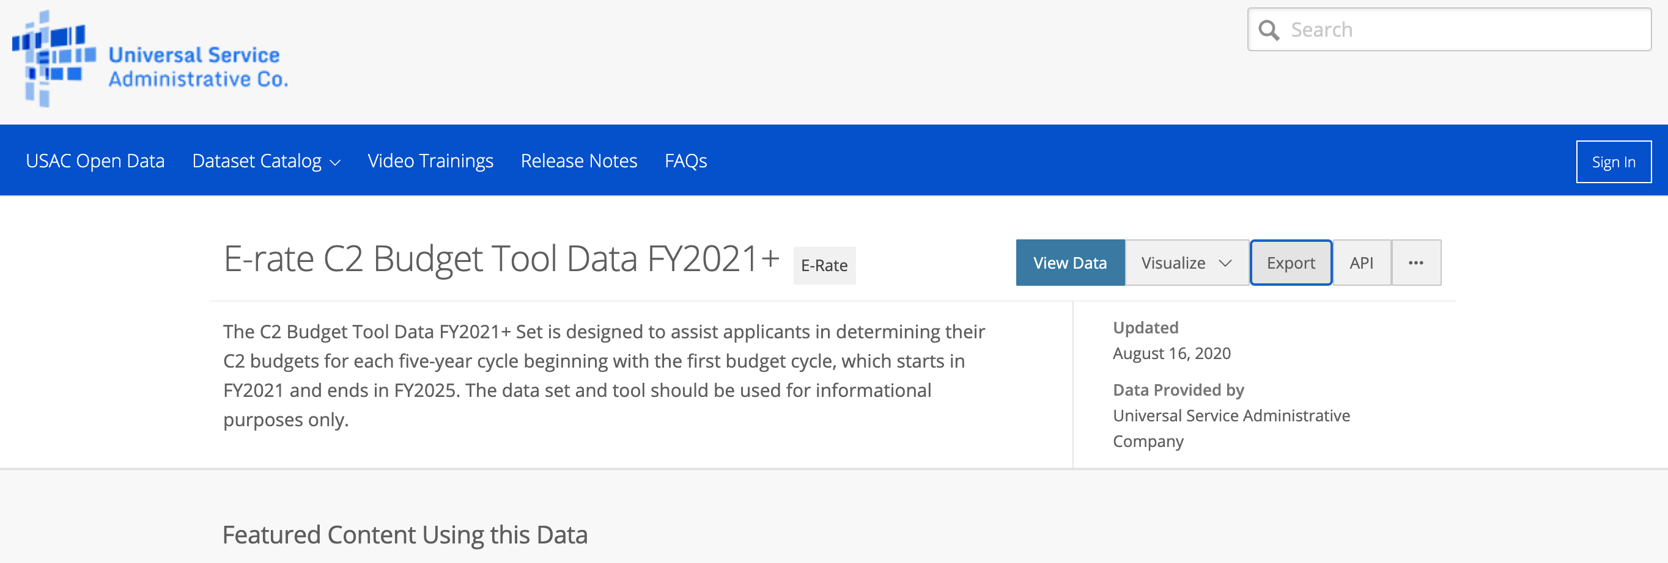Open the three-dot more options menu
The width and height of the screenshot is (1668, 563).
[1416, 263]
